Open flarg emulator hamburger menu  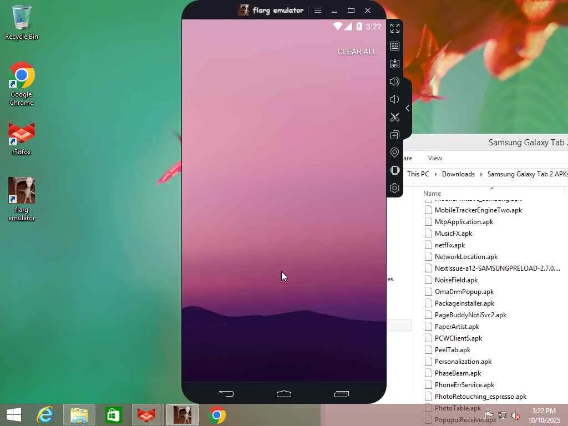[x=318, y=10]
